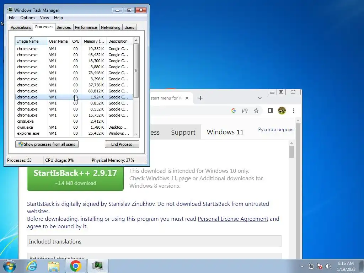Switch to Performance tab
The height and width of the screenshot is (273, 364).
point(86,27)
